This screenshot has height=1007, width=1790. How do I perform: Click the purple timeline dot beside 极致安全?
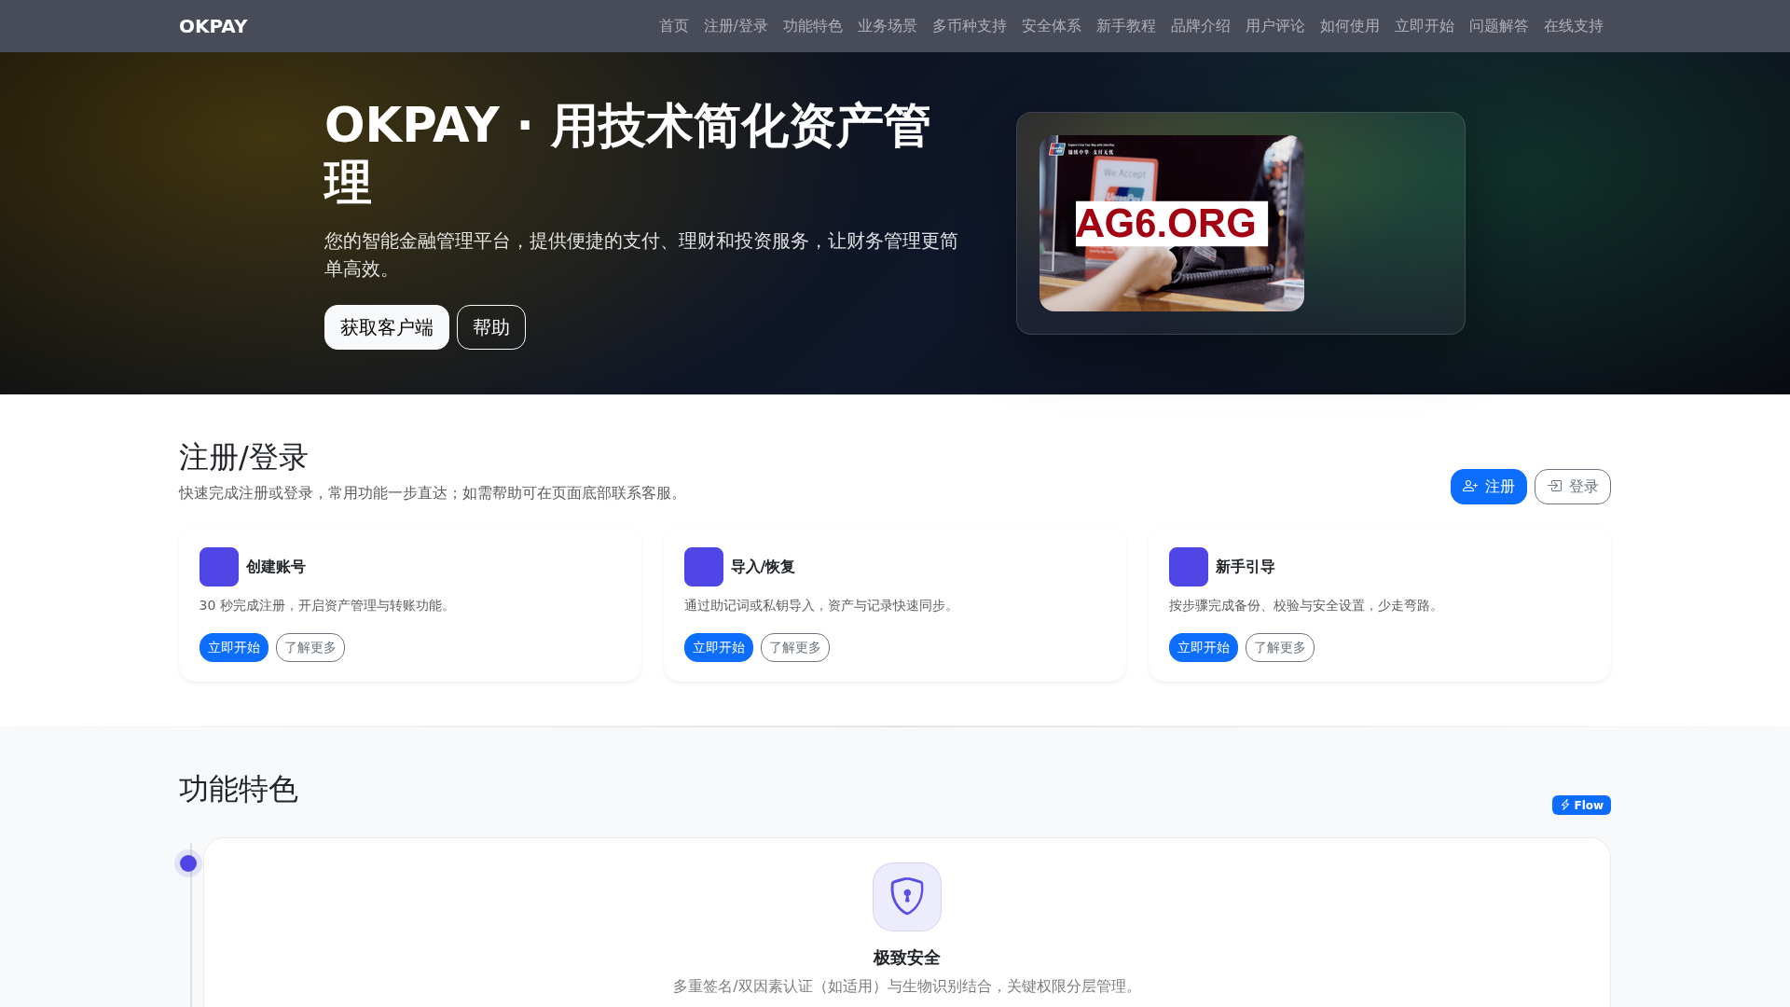tap(188, 863)
